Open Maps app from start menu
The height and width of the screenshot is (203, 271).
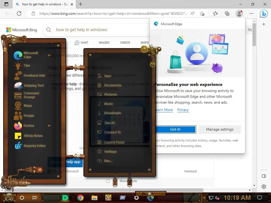tap(23, 106)
